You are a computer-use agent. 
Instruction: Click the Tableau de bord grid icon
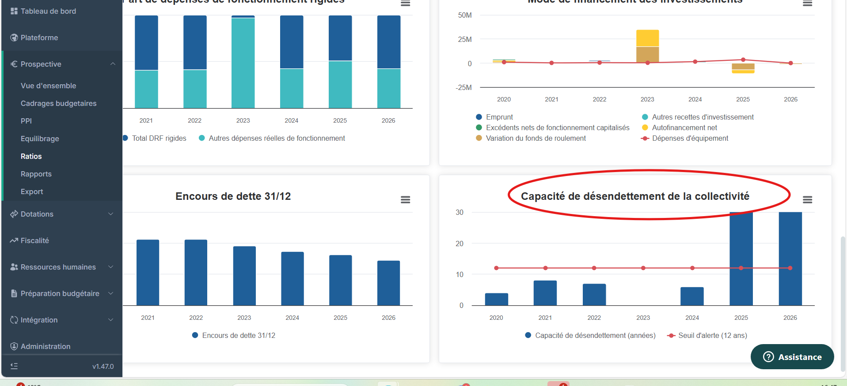(14, 11)
